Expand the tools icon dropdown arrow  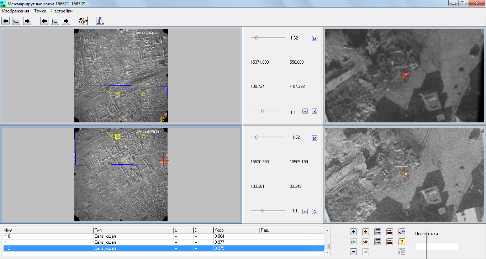tap(87, 21)
